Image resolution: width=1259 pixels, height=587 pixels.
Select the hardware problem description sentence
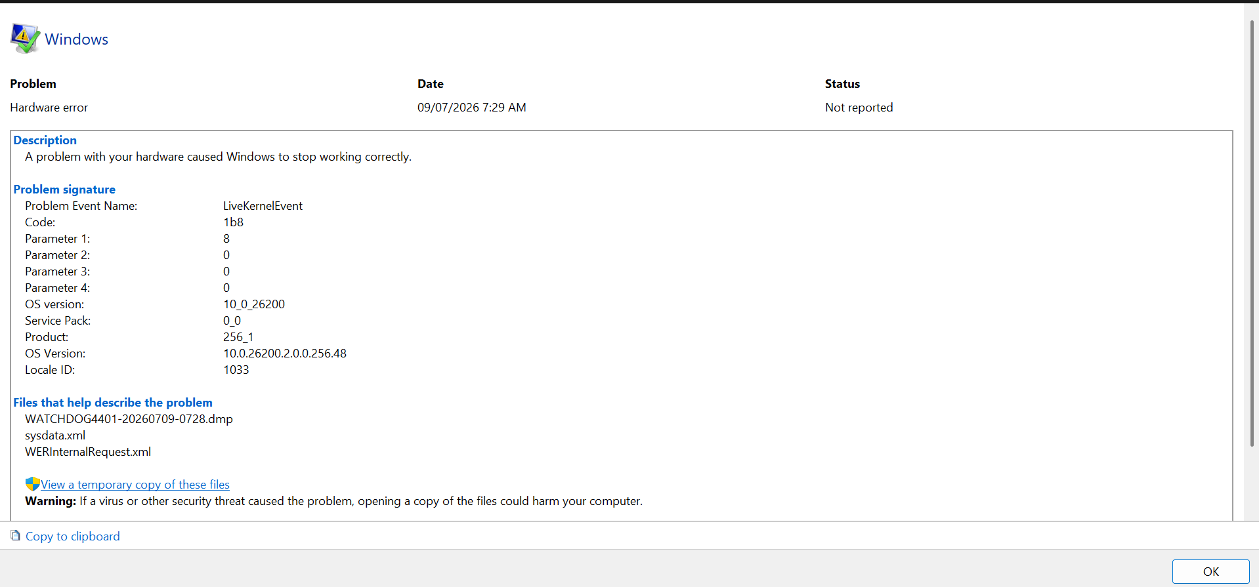218,157
